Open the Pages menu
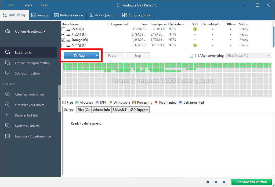 pyautogui.click(x=28, y=5)
